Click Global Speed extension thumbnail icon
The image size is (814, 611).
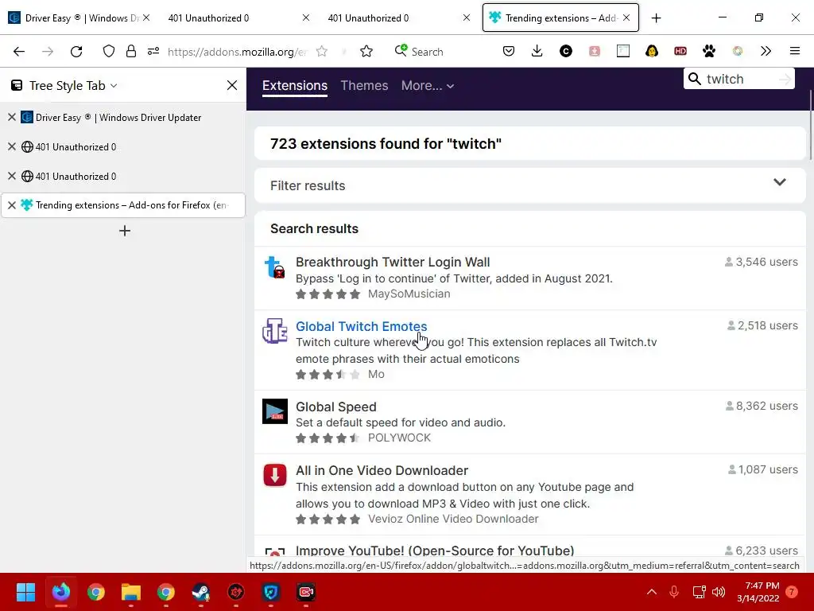274,411
